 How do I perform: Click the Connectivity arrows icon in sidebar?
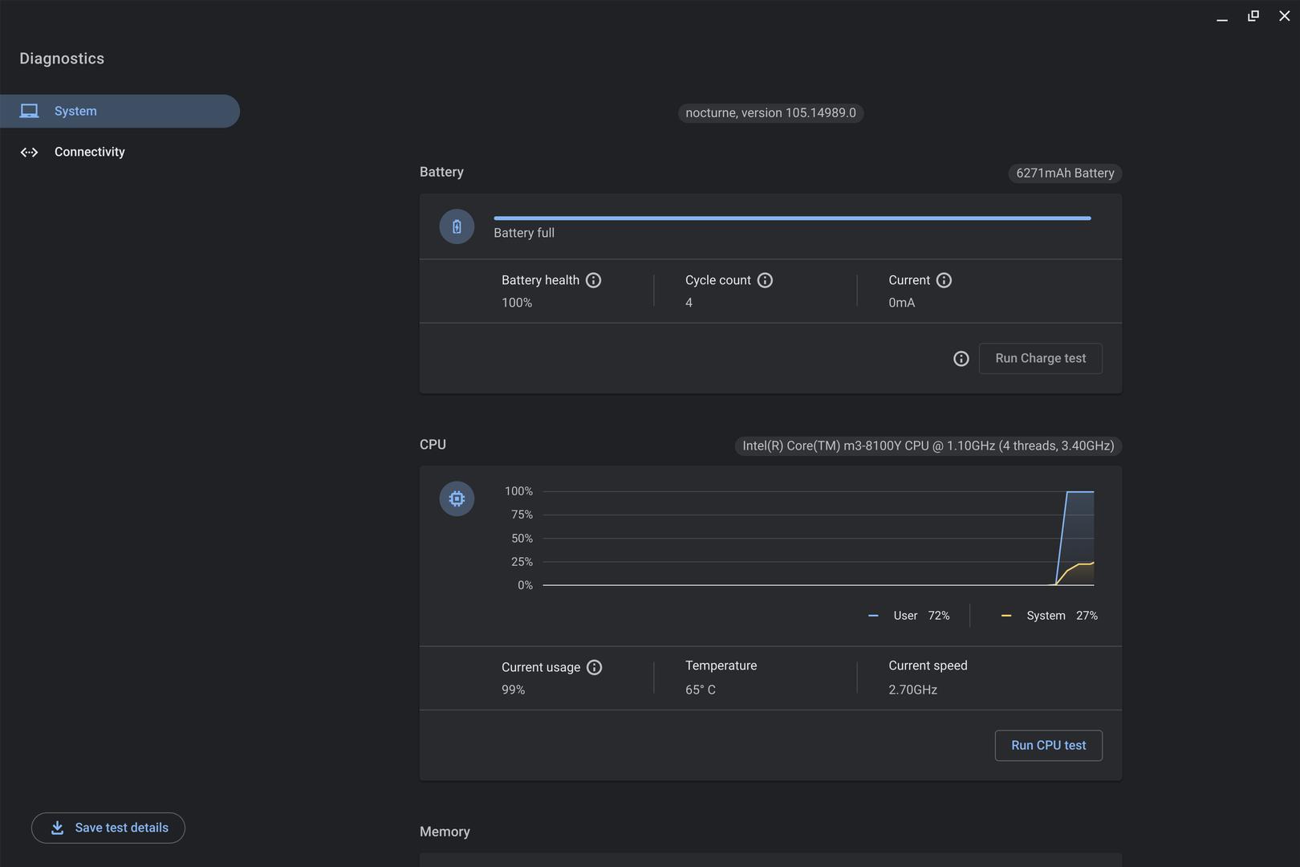pyautogui.click(x=30, y=152)
